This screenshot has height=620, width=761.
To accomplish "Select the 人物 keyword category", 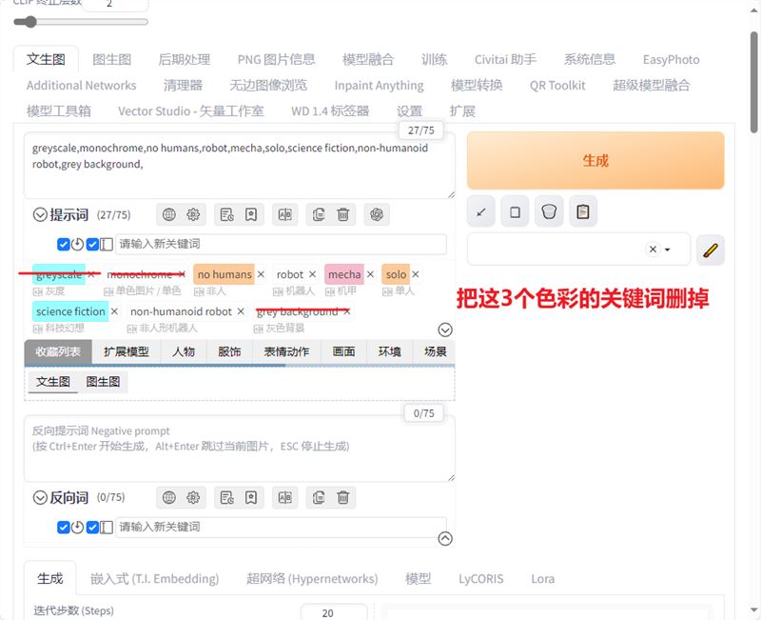I will click(184, 351).
